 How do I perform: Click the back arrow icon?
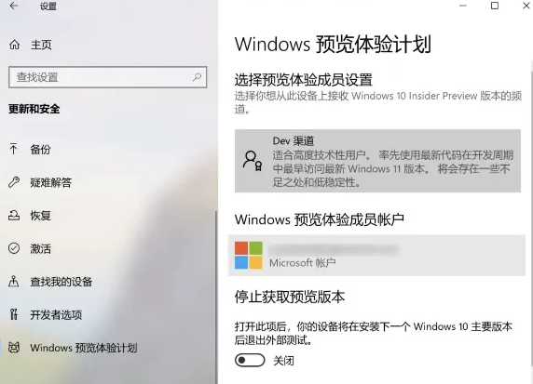pos(14,6)
